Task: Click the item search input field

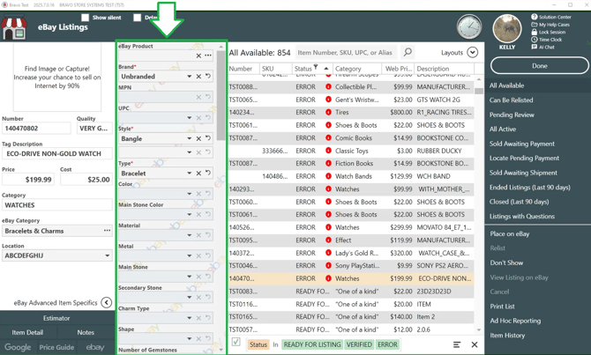Action: [346, 52]
